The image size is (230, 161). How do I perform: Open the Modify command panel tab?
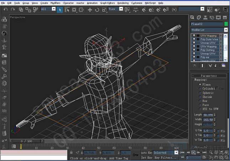click(199, 17)
